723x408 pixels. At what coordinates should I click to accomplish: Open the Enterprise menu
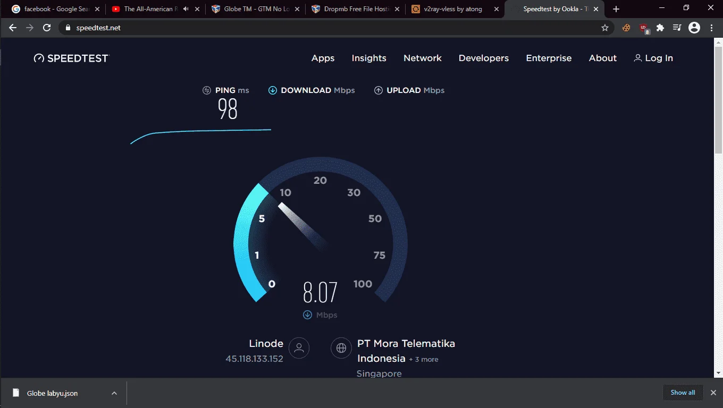pos(549,58)
